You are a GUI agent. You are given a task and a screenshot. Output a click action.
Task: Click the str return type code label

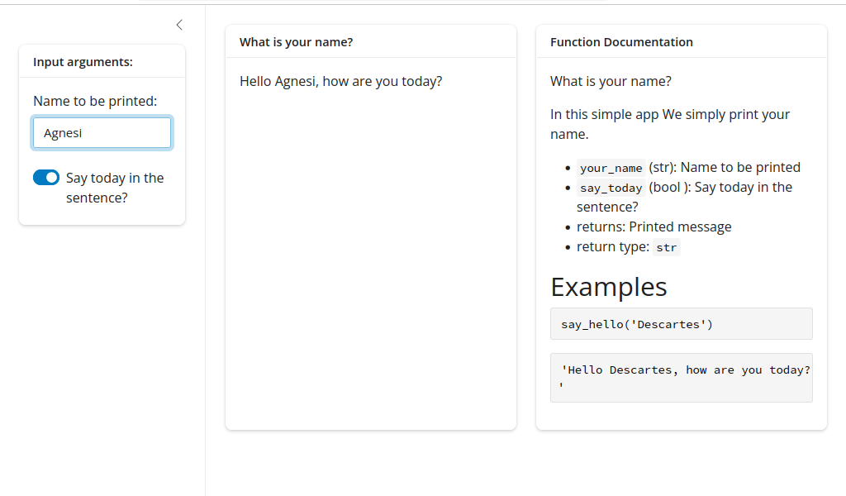click(666, 247)
